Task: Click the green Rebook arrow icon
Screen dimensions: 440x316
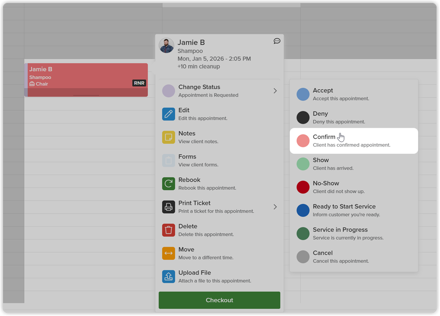Action: coord(168,183)
